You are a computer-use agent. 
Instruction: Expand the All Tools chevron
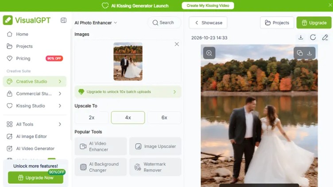(60, 124)
